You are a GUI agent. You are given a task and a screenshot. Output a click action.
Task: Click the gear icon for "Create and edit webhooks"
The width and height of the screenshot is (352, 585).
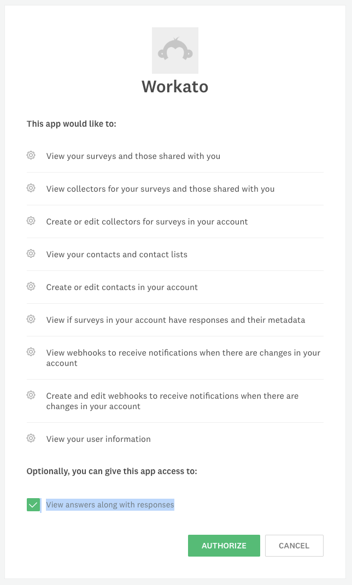[x=31, y=395]
